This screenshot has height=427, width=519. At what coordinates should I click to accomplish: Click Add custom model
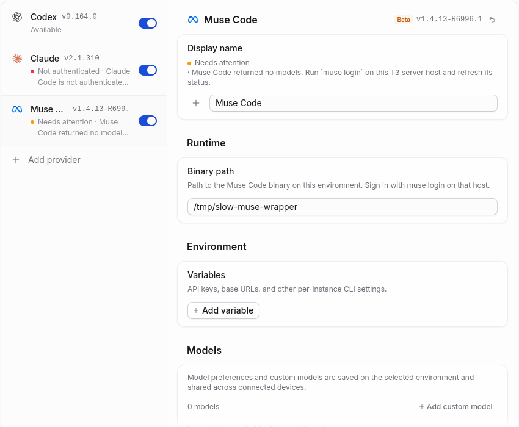pyautogui.click(x=455, y=407)
